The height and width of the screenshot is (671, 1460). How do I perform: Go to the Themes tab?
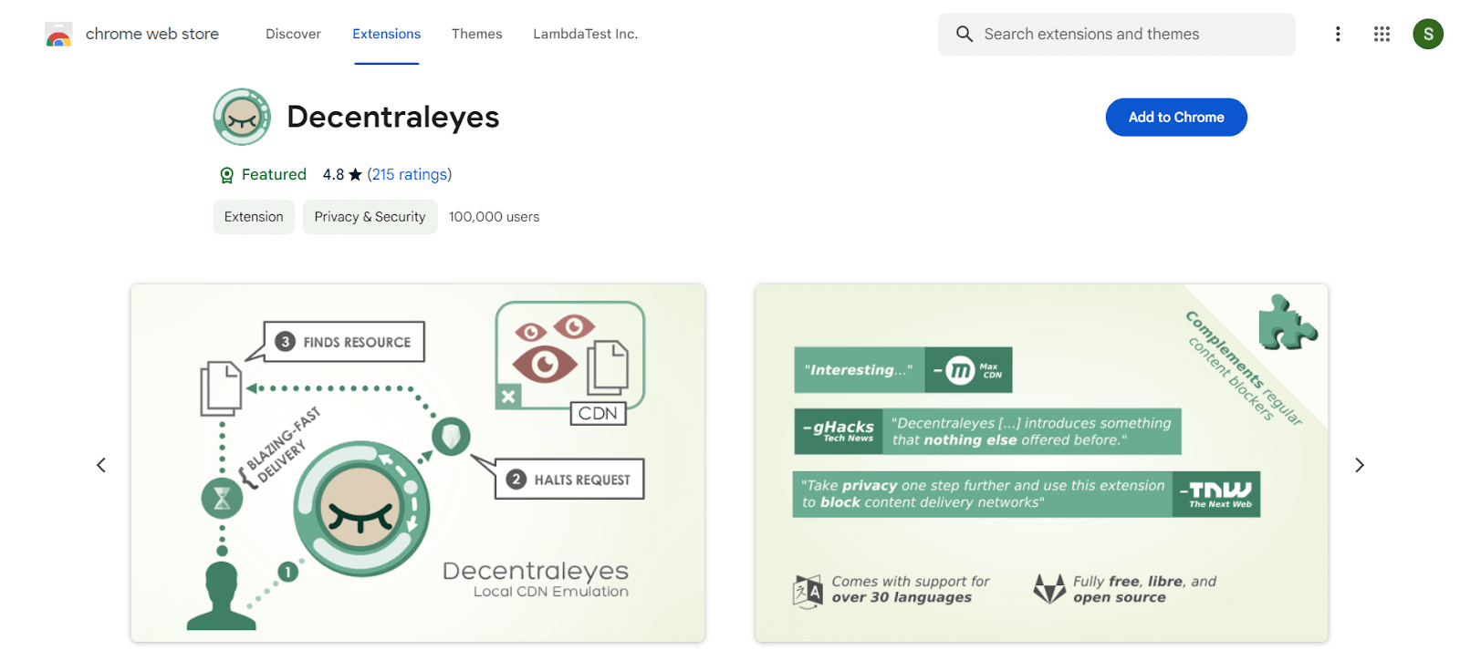coord(476,34)
